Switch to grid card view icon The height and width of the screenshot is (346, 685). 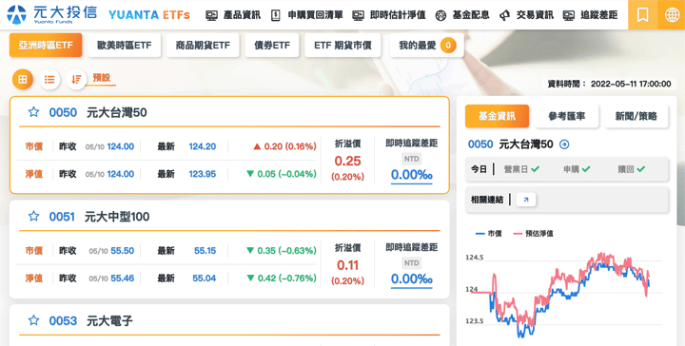[x=23, y=80]
